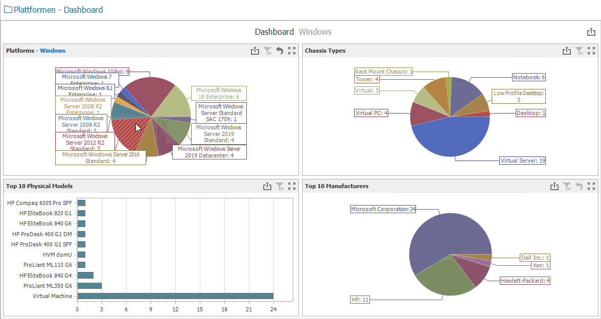
Task: Click the 'Tower: 4' label
Action: 367,79
